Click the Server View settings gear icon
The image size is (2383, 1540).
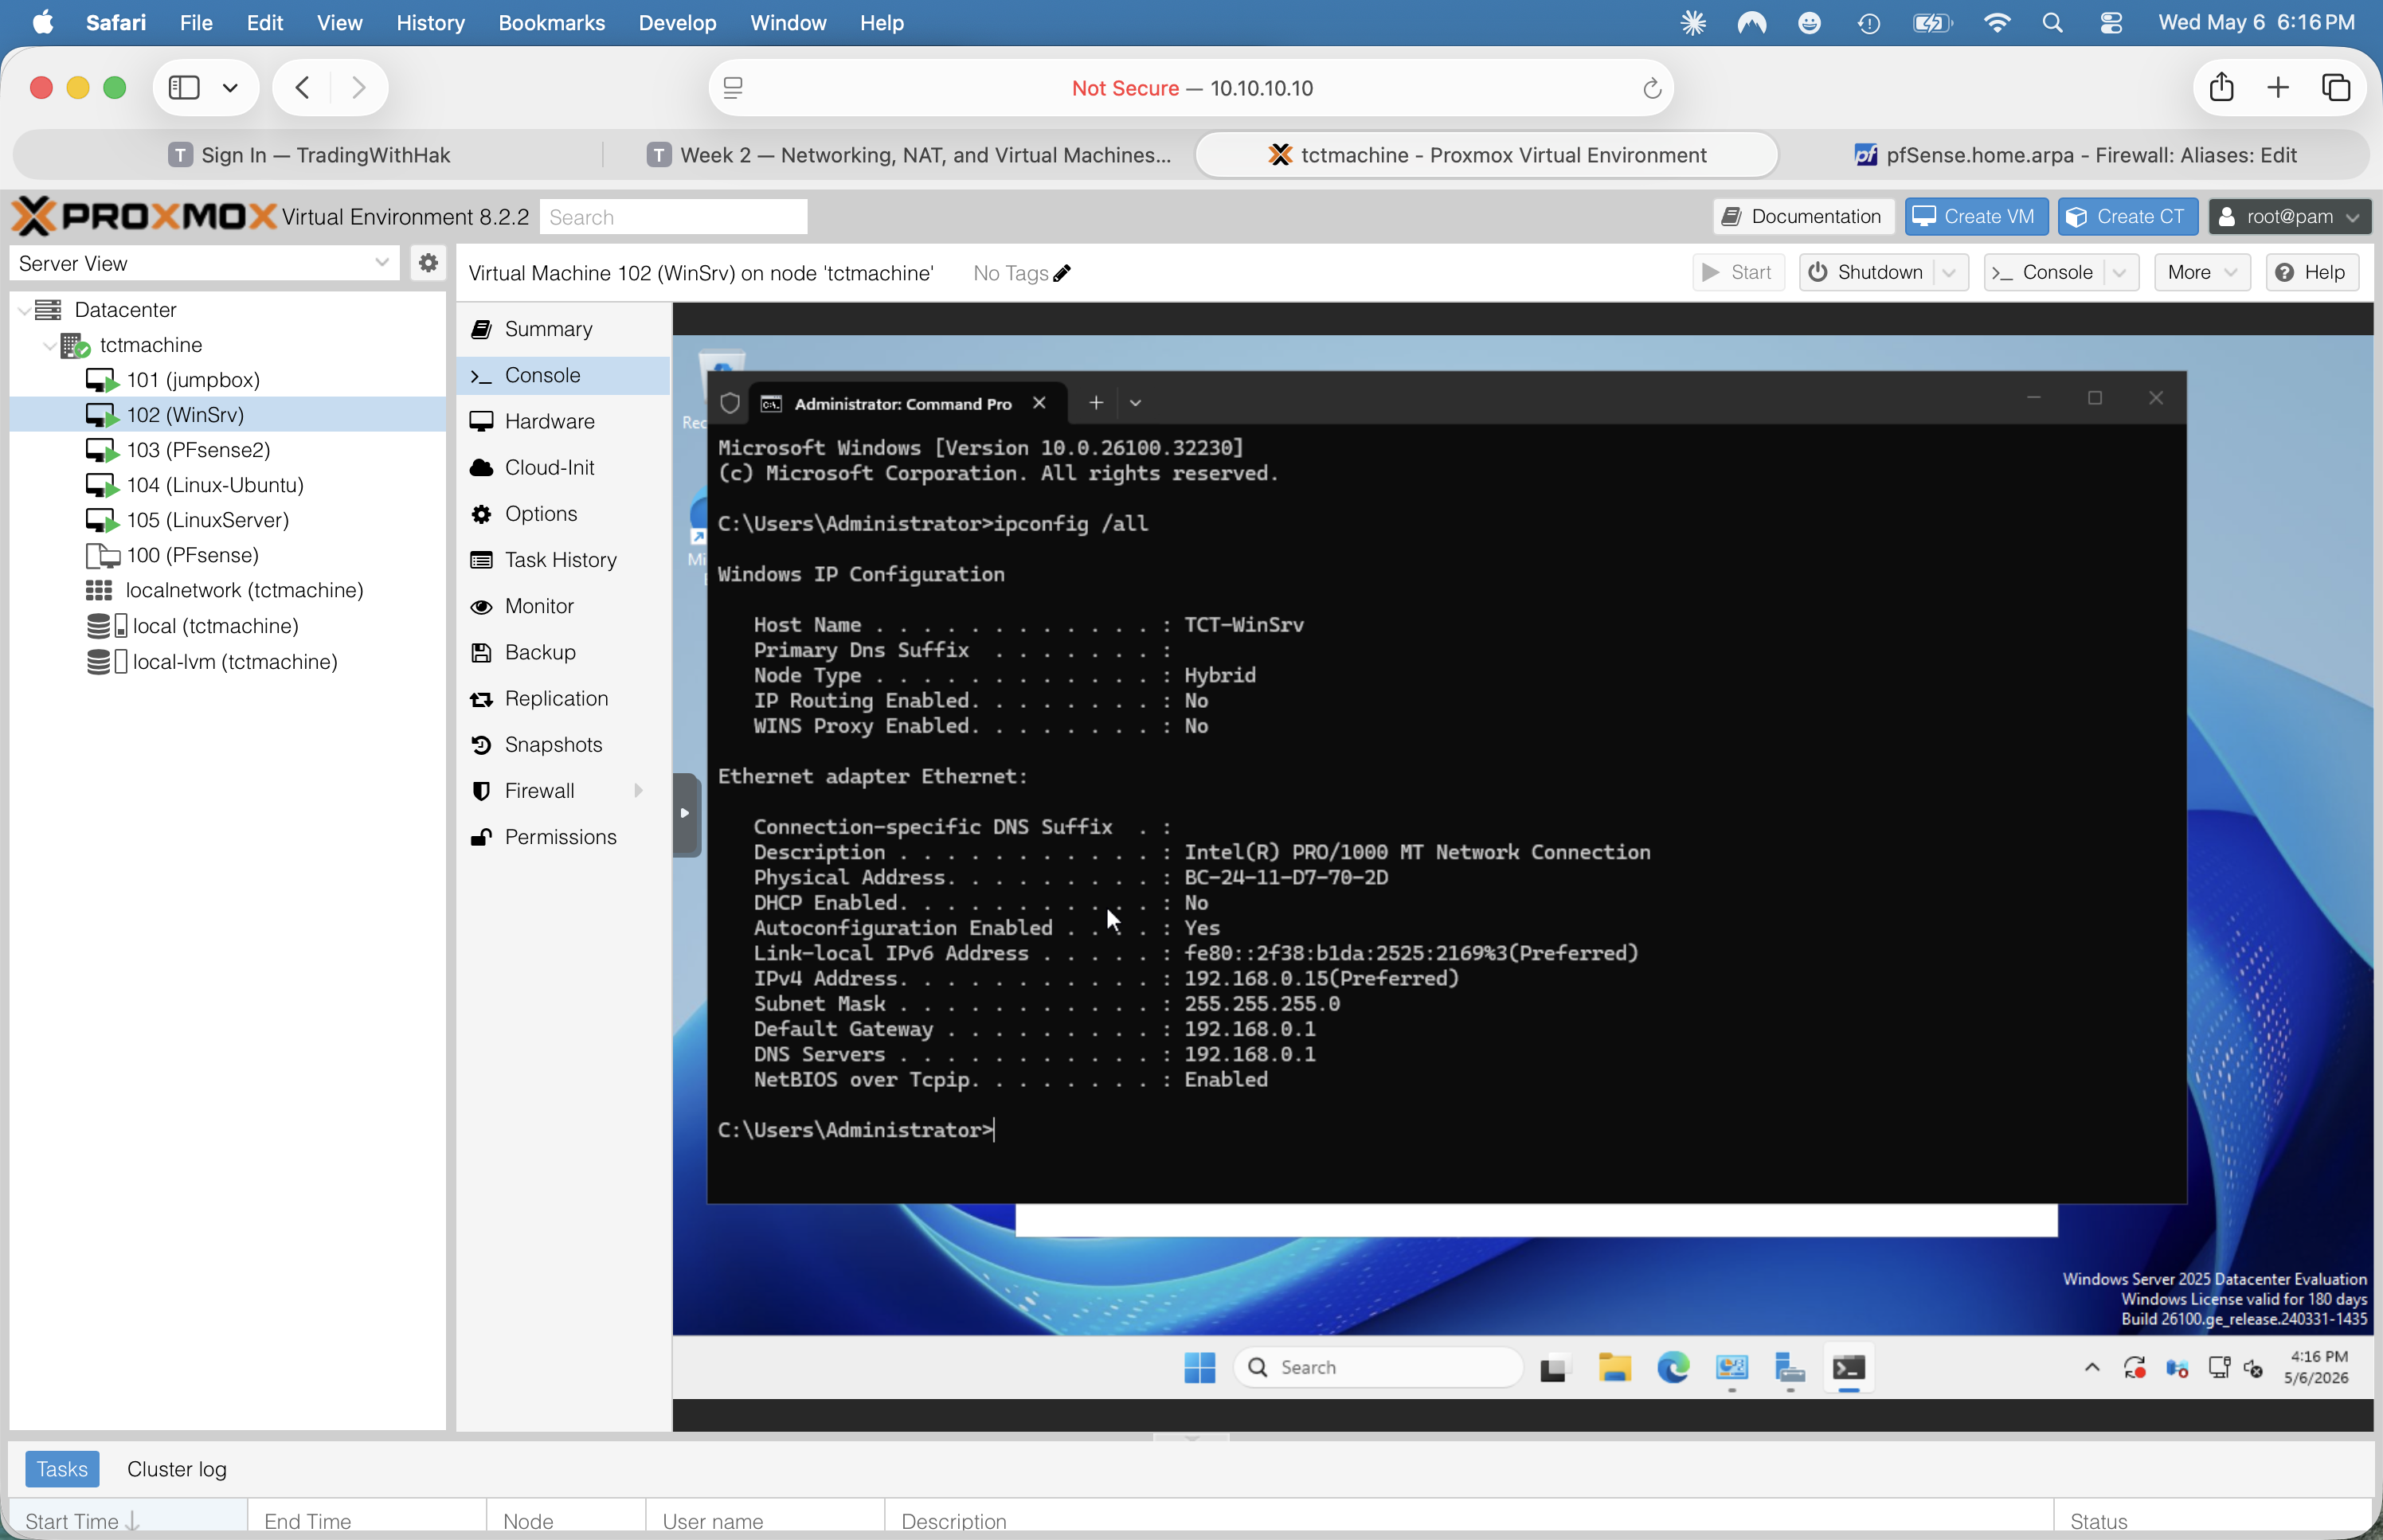click(x=428, y=263)
